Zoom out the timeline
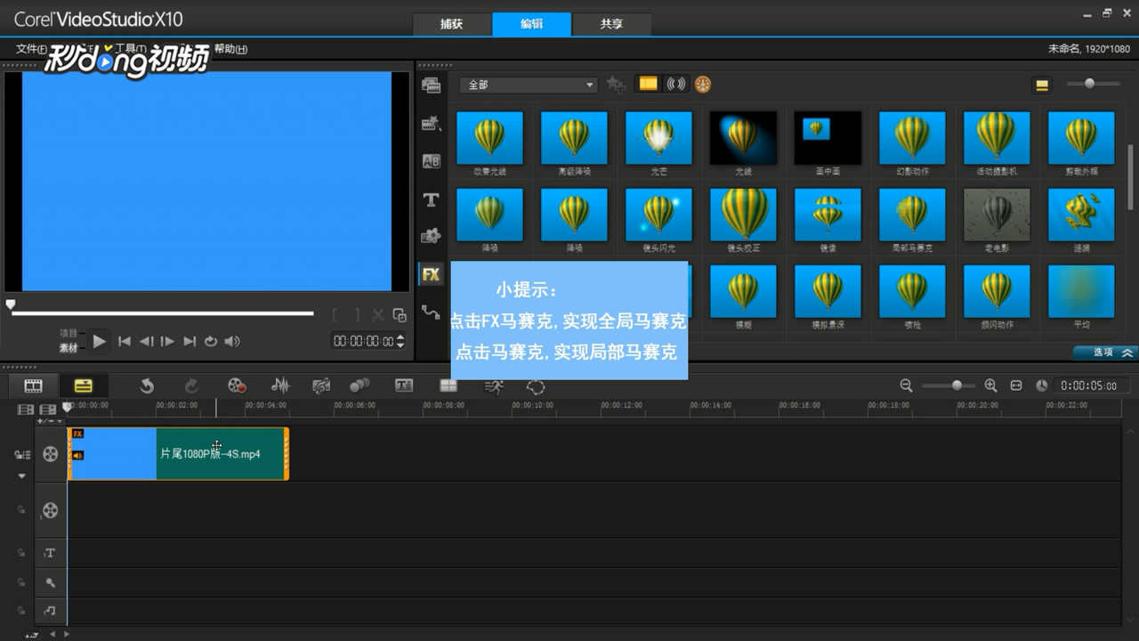Image resolution: width=1139 pixels, height=641 pixels. pyautogui.click(x=906, y=385)
